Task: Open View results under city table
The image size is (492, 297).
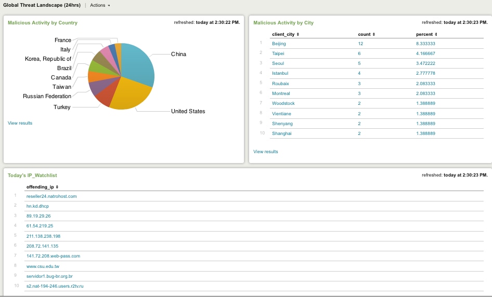Action: 265,152
